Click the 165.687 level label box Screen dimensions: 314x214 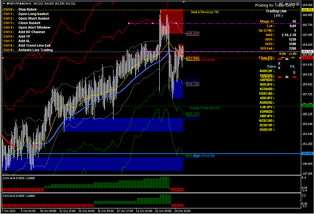192,34
